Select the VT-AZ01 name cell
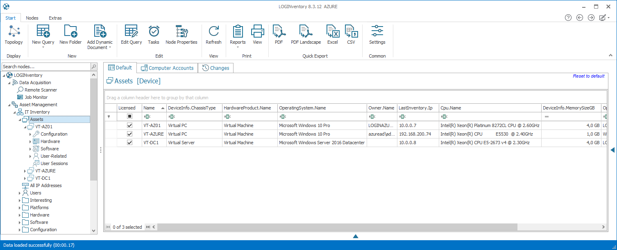The height and width of the screenshot is (250, 617). (x=154, y=125)
